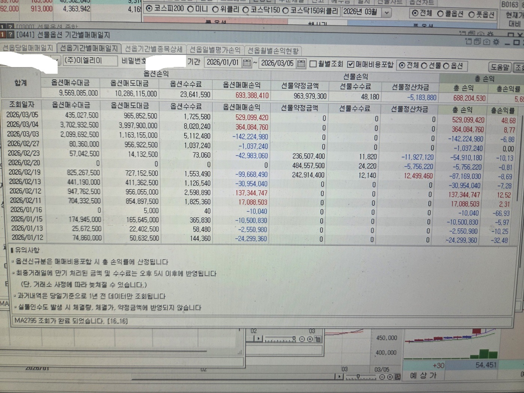The height and width of the screenshot is (393, 524).
Task: Click the screen capture camera icon in window 0441
Action: coord(487,42)
